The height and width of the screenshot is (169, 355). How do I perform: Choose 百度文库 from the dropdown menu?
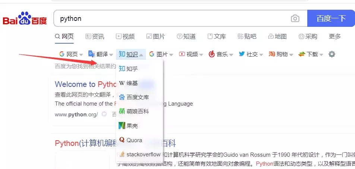pyautogui.click(x=139, y=97)
